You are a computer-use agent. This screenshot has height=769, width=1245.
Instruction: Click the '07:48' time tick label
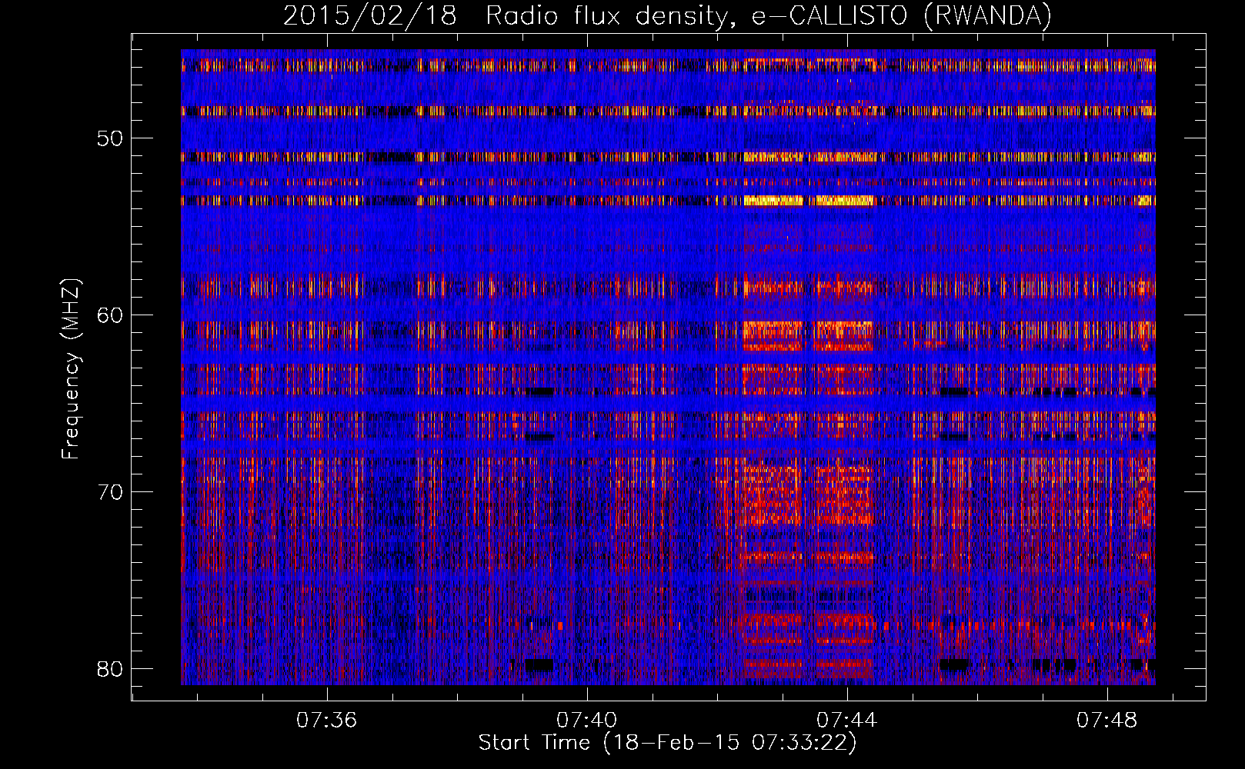click(1107, 721)
